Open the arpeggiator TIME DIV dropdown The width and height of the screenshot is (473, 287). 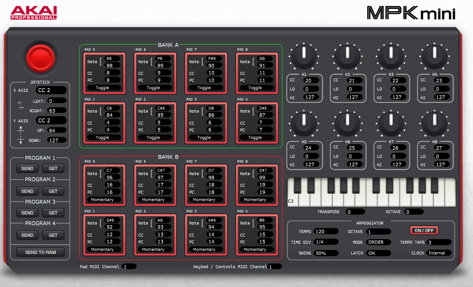(326, 242)
